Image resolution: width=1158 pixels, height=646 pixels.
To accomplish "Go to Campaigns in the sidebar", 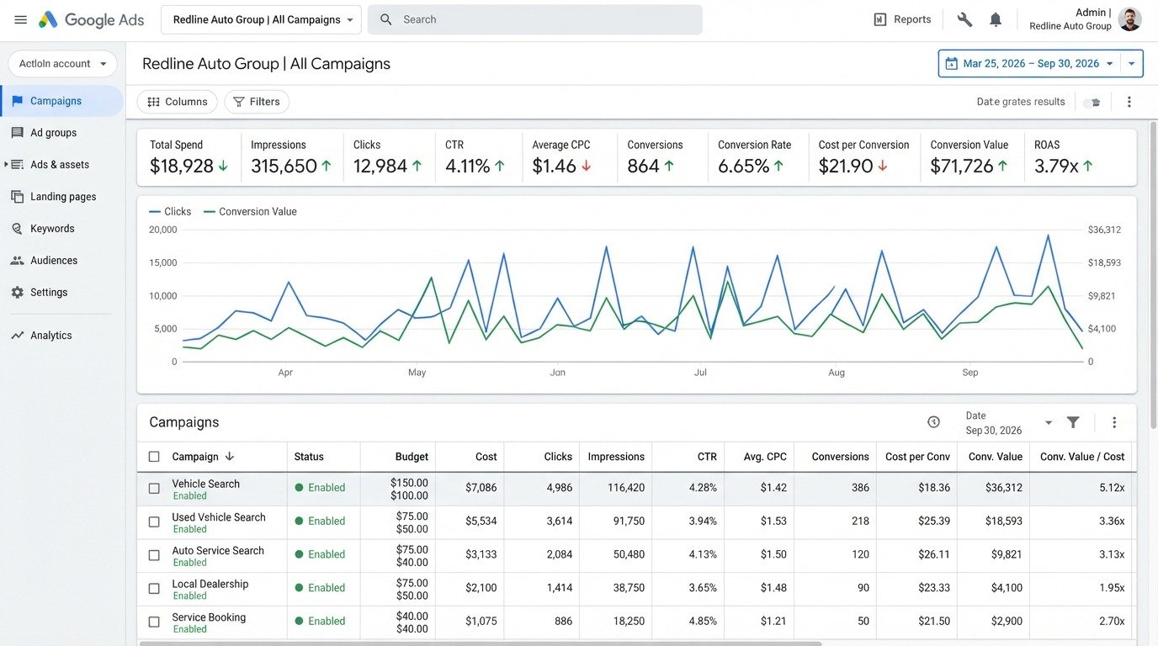I will point(61,101).
